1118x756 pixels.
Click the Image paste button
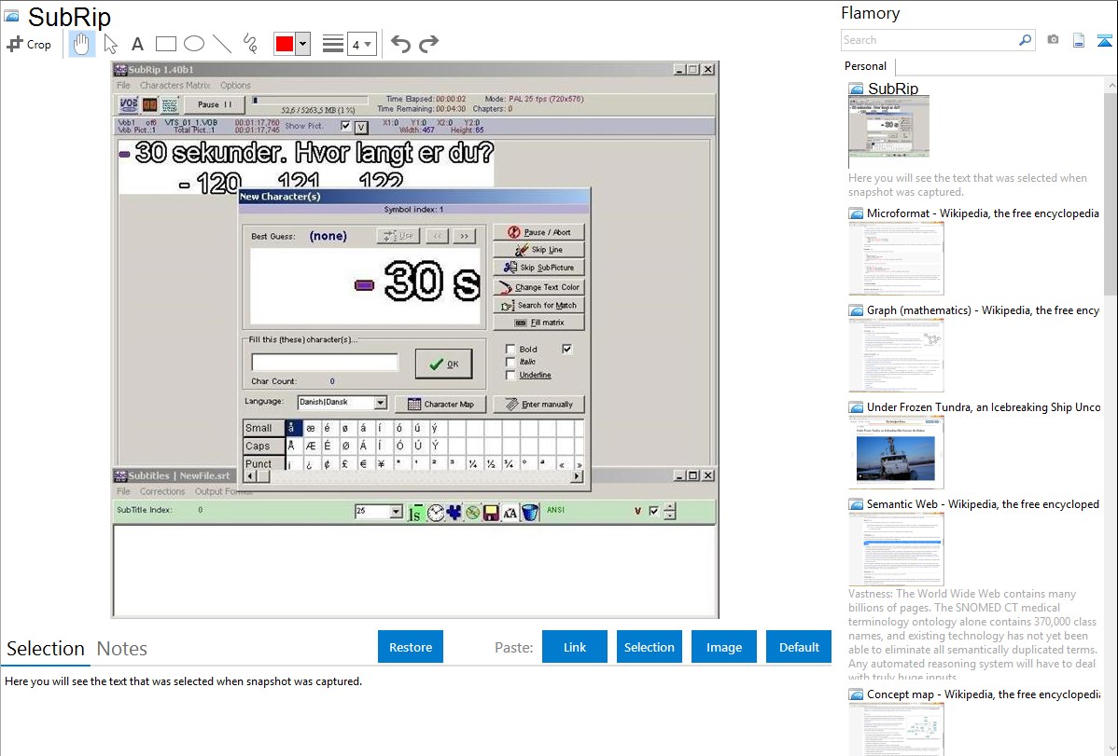723,647
